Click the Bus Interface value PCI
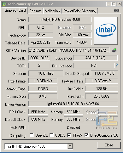The width and height of the screenshot is (123, 153). 94,65
